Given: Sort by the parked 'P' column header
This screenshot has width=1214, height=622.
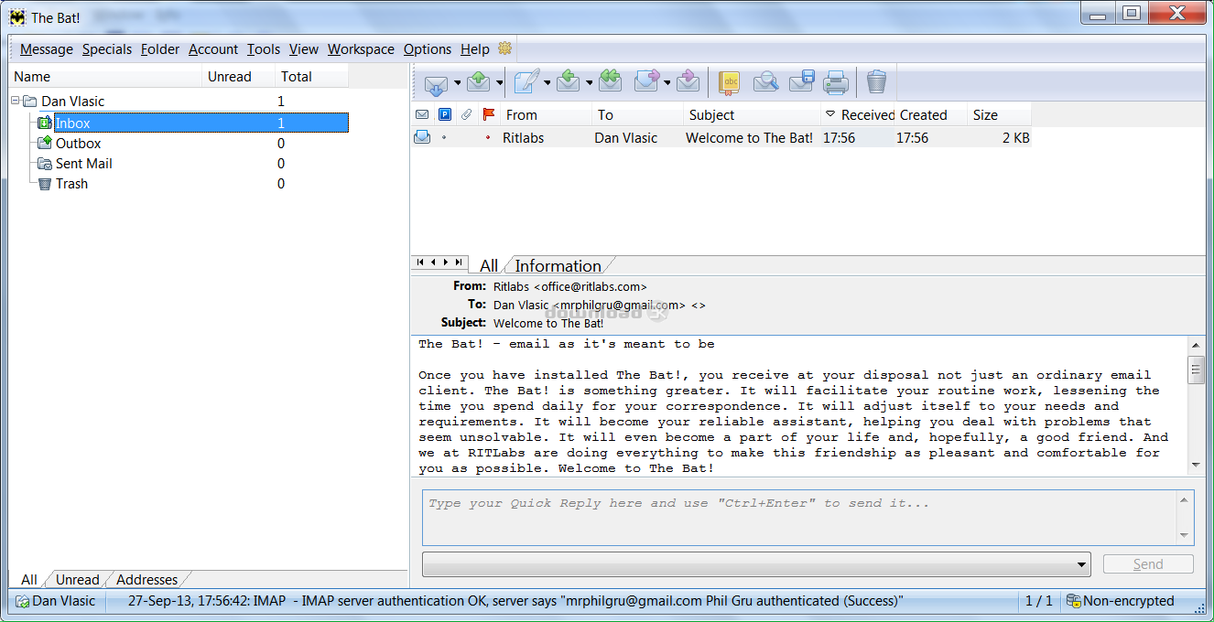Looking at the screenshot, I should [445, 114].
